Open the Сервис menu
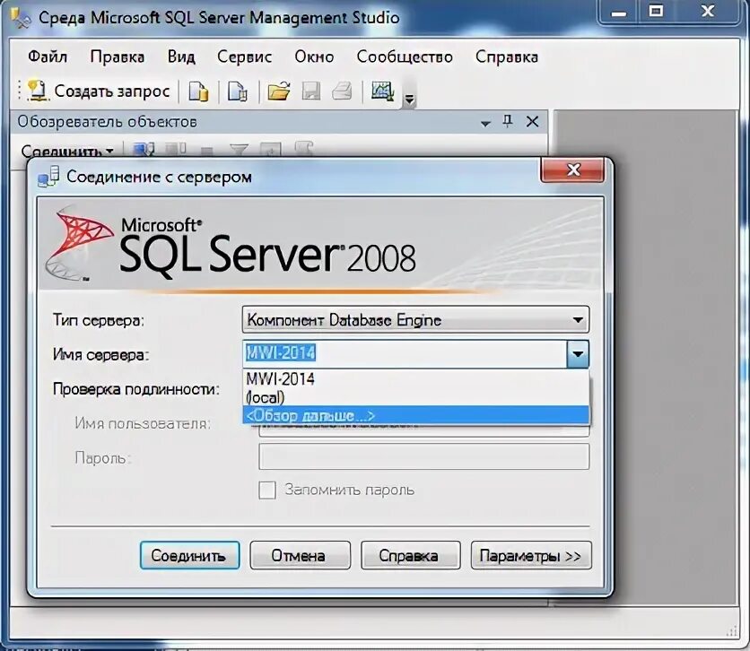The image size is (750, 651). [244, 56]
